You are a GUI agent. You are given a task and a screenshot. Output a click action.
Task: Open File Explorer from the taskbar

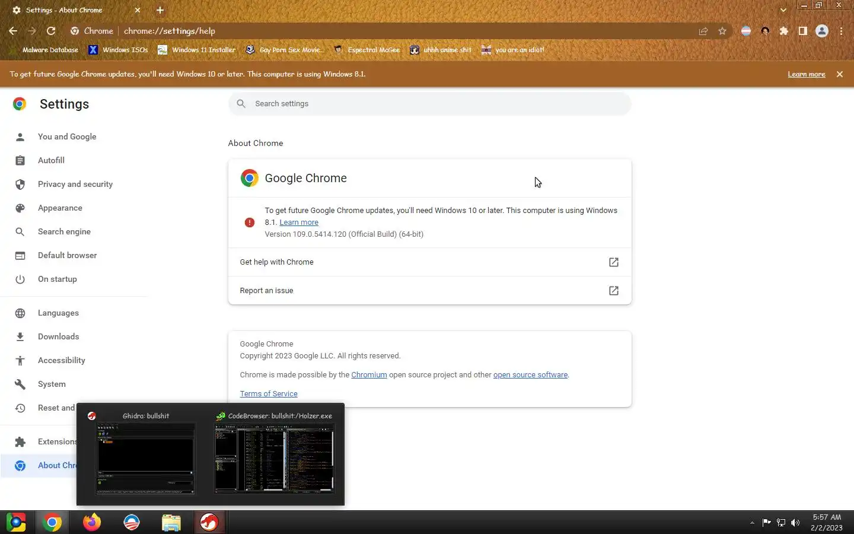coord(171,522)
